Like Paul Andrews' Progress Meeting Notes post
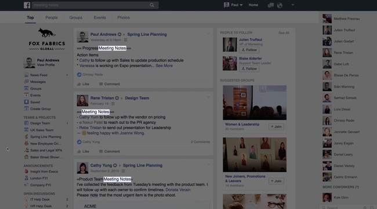This screenshot has height=209, width=377. (83, 84)
